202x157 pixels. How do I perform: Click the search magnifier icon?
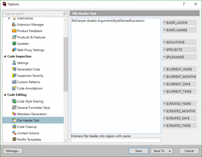(x=65, y=13)
